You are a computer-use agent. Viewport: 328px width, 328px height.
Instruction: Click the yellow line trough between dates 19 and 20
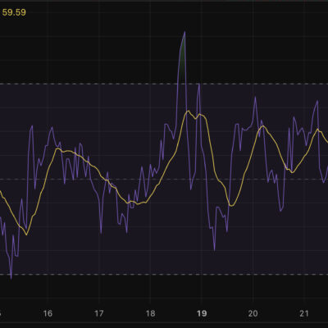[x=231, y=205]
